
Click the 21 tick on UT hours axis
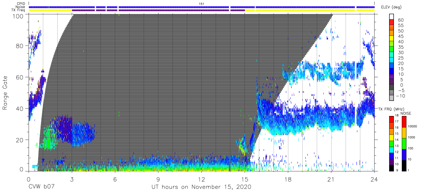pyautogui.click(x=331, y=179)
